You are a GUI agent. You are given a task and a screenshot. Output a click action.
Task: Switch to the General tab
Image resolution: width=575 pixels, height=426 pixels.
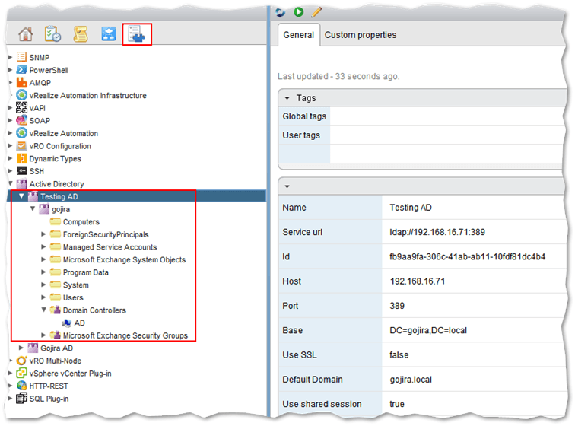click(298, 35)
